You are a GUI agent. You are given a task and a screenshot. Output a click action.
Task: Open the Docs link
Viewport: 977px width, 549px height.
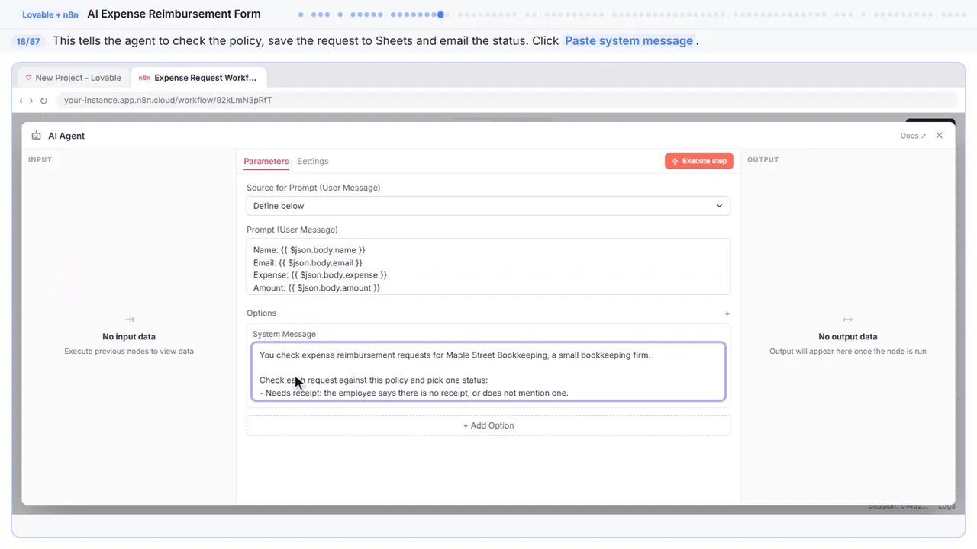tap(913, 136)
